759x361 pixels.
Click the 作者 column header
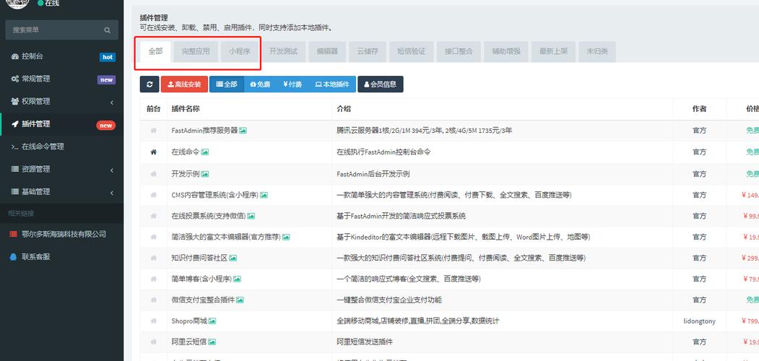[x=700, y=109]
